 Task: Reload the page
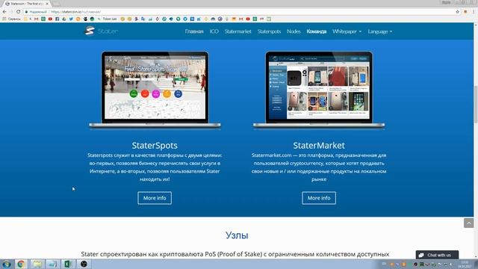click(18, 12)
